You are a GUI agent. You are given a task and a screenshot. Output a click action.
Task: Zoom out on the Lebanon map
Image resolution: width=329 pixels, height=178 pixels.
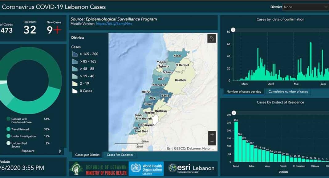pos(212,142)
